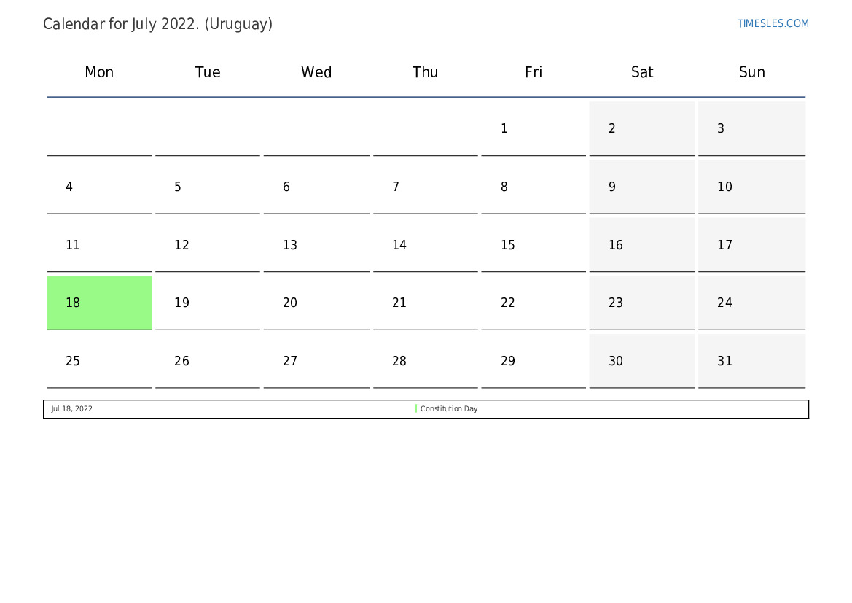Pick date 29 in the calendar
852x603 pixels.
click(534, 361)
